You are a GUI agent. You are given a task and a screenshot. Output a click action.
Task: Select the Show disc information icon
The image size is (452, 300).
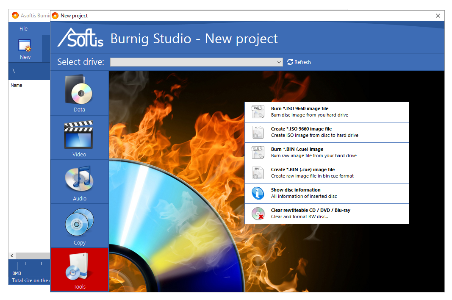tap(258, 193)
